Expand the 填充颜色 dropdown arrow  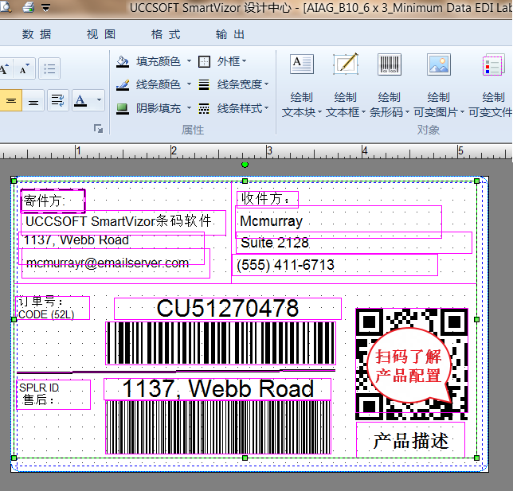coord(189,60)
